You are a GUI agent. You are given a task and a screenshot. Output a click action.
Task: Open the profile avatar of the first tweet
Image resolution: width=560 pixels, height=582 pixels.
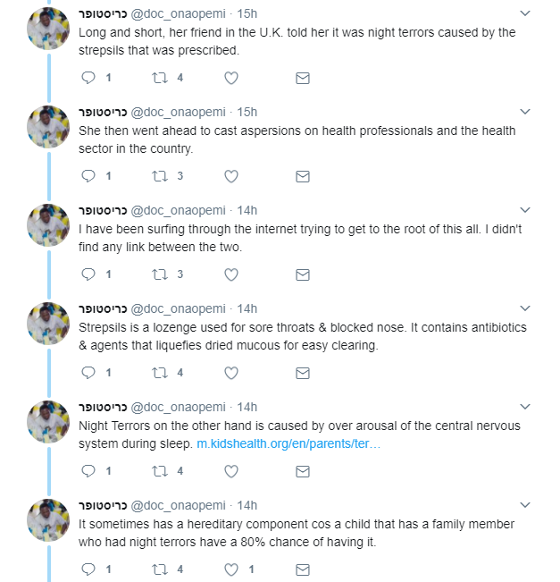tap(48, 29)
